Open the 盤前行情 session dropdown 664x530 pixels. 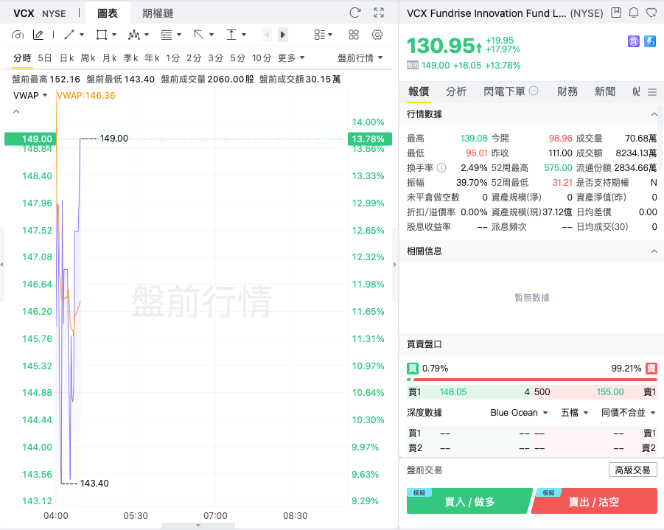coord(360,57)
